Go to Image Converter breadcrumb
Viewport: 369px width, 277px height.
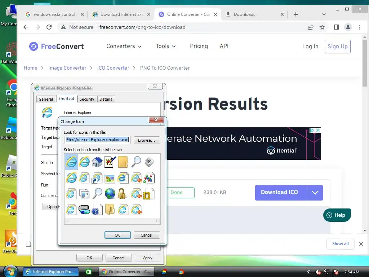click(67, 68)
